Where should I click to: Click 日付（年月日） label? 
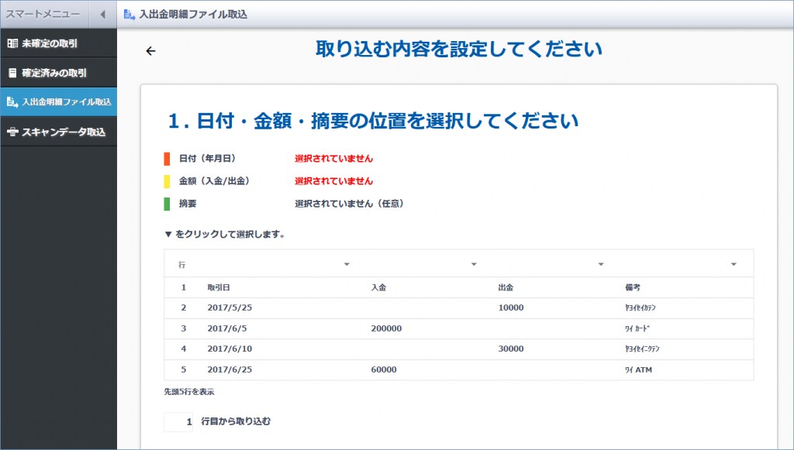(x=208, y=159)
